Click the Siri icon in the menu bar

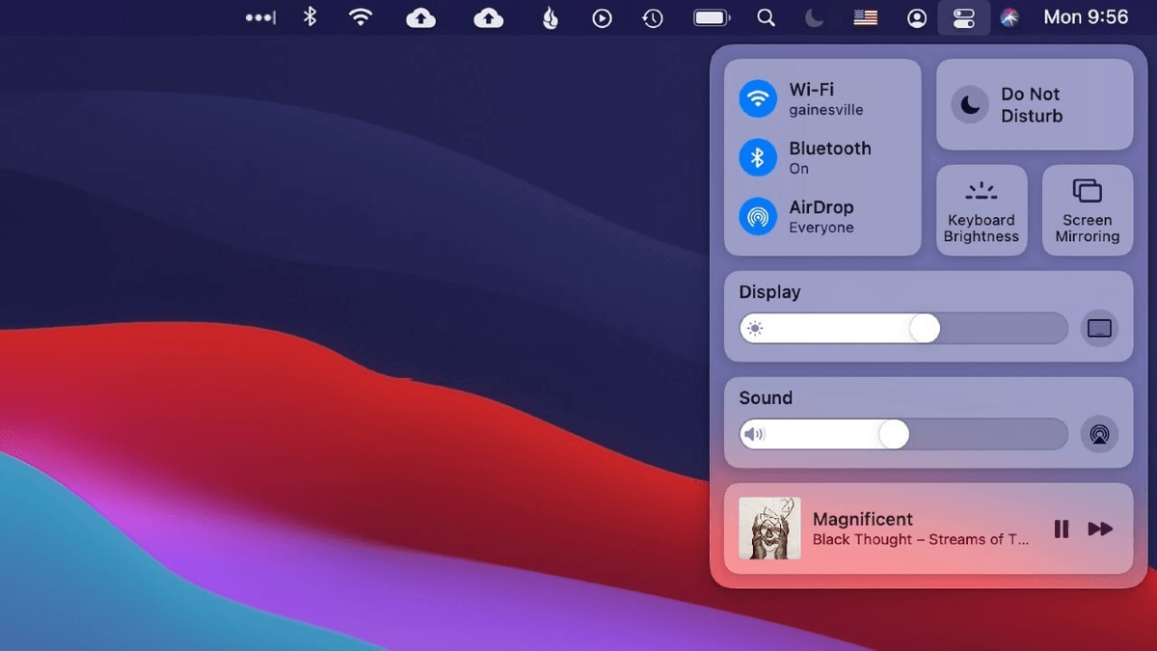tap(1009, 16)
